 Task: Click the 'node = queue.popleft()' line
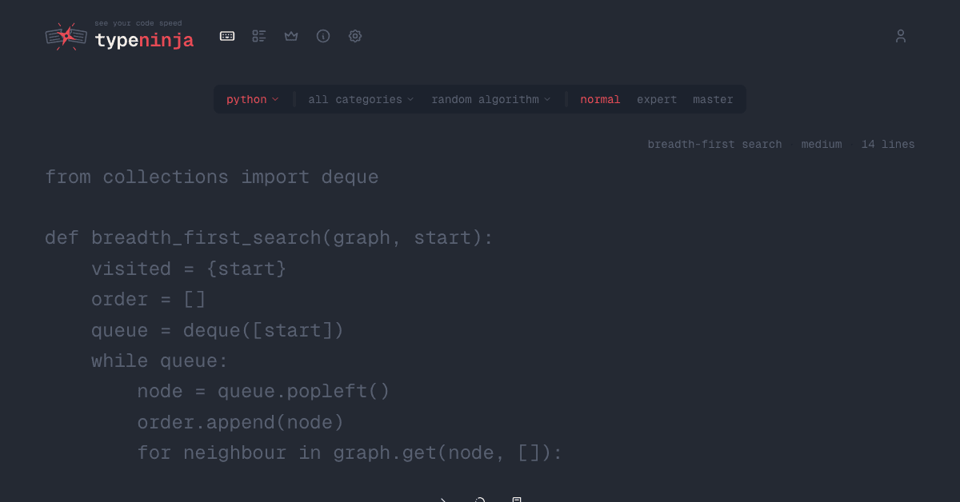(263, 392)
